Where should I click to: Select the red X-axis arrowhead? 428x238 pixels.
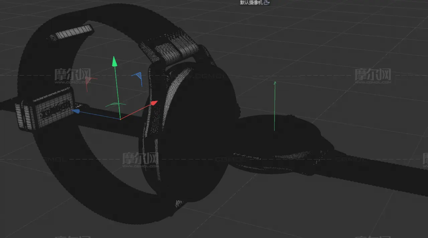coord(154,103)
